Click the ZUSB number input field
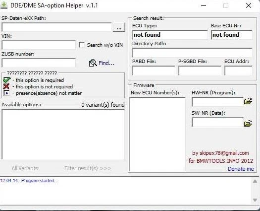 [x=39, y=63]
